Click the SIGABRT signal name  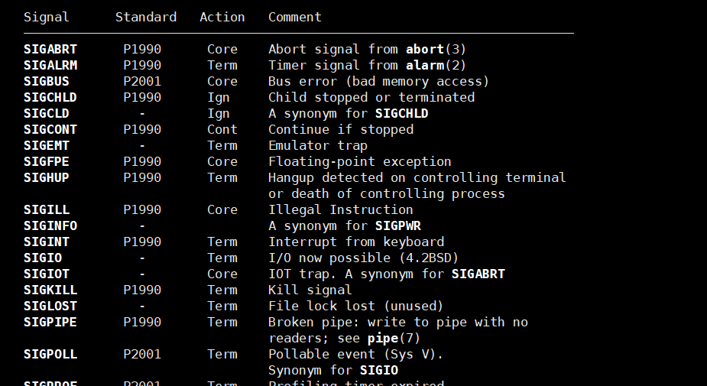point(50,49)
